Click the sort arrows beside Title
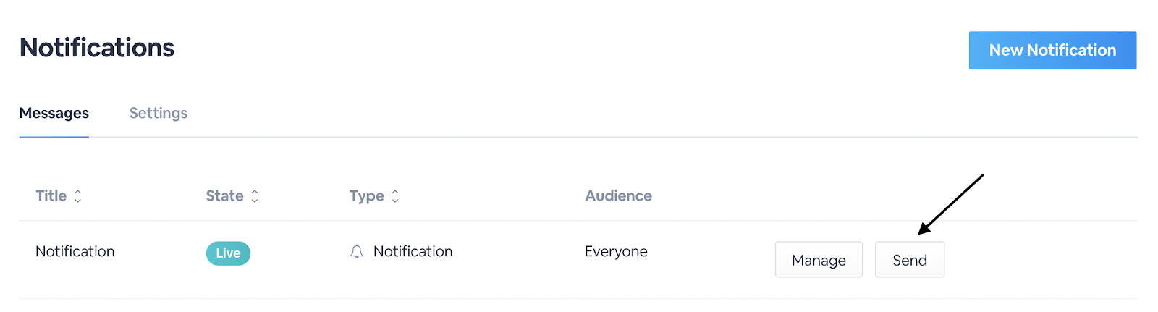 [77, 196]
